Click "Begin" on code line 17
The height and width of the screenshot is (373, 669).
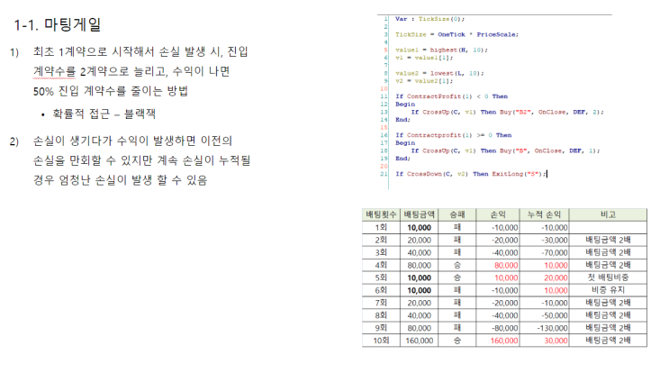[405, 143]
